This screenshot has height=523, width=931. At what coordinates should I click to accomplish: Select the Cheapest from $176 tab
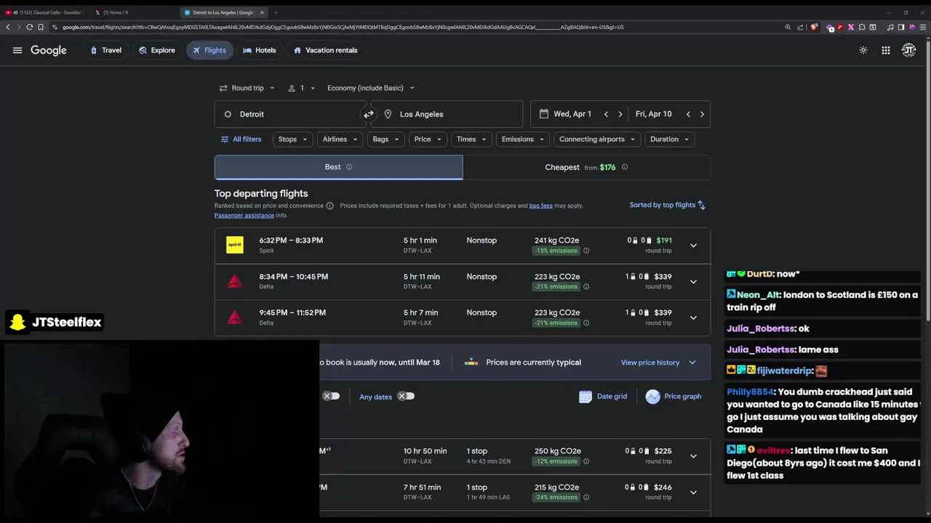point(586,167)
